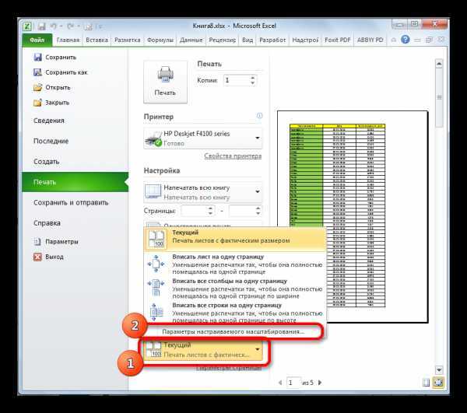Image resolution: width=467 pixels, height=413 pixels.
Task: Open the Разметка ribbon tab
Action: [127, 40]
